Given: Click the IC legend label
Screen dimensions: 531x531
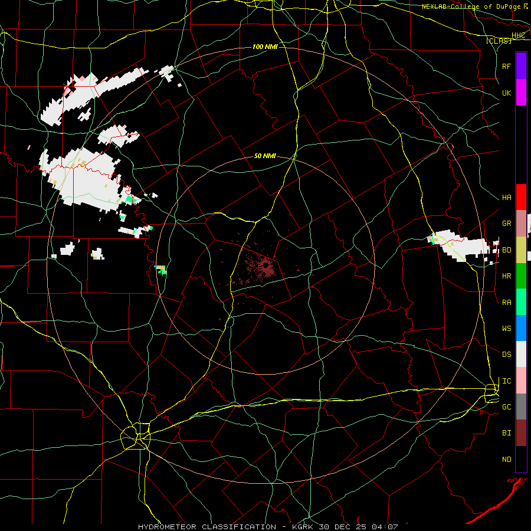Looking at the screenshot, I should point(506,381).
